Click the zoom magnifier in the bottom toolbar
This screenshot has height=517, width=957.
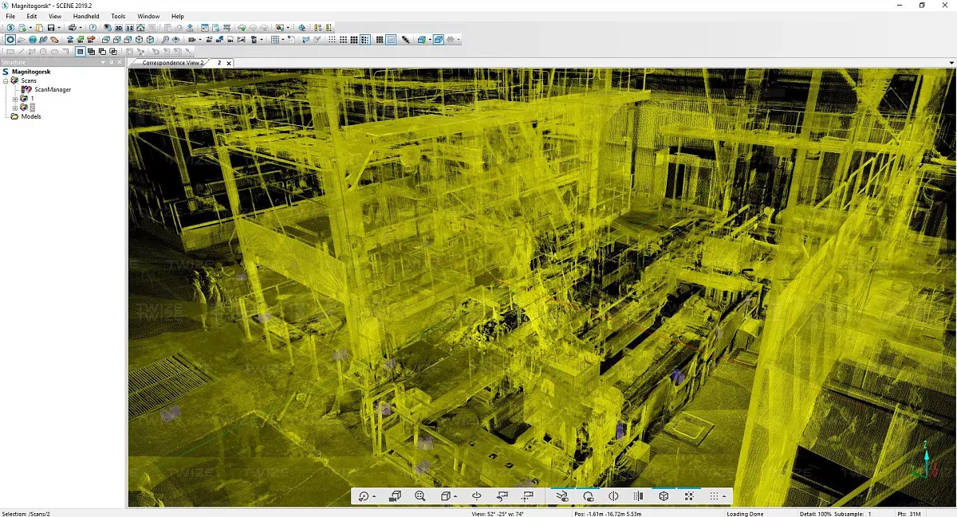pyautogui.click(x=420, y=496)
